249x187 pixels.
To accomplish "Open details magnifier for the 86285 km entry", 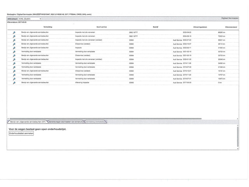I will [14, 32].
